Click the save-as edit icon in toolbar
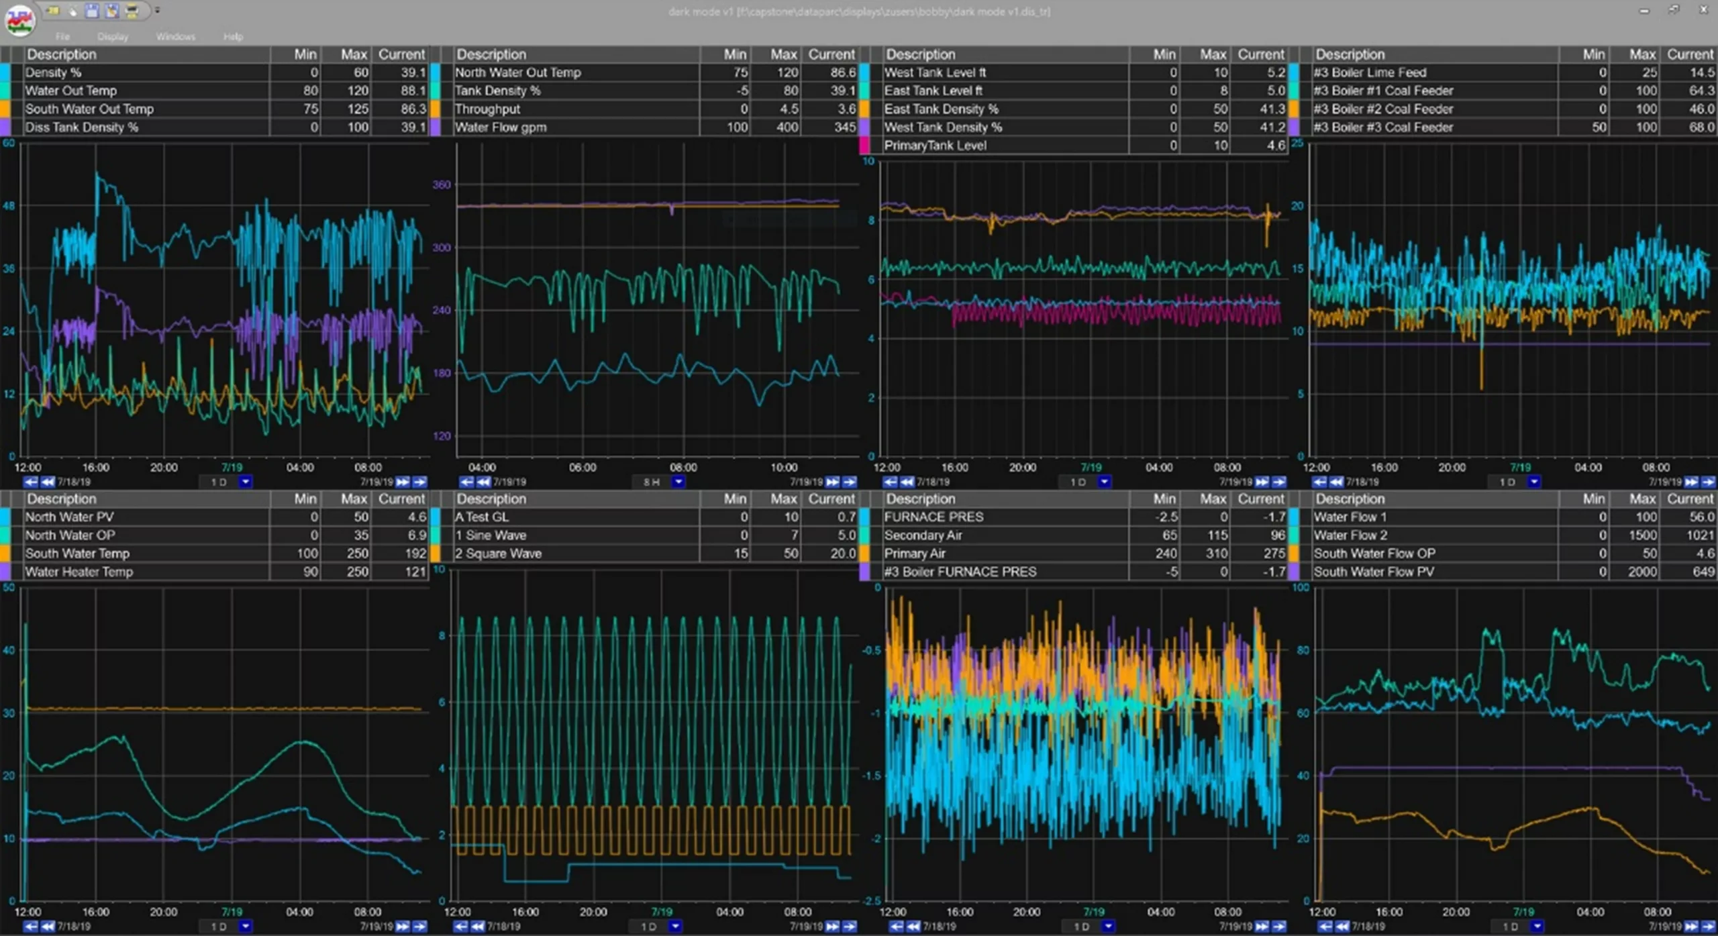Image resolution: width=1718 pixels, height=936 pixels. [x=112, y=11]
